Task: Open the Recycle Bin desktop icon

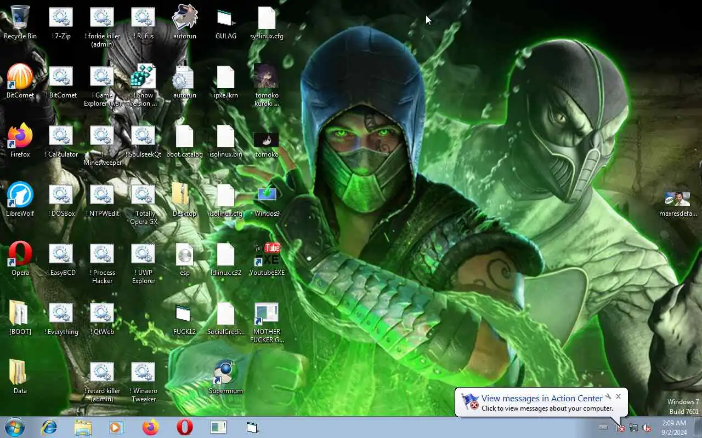Action: pyautogui.click(x=20, y=22)
